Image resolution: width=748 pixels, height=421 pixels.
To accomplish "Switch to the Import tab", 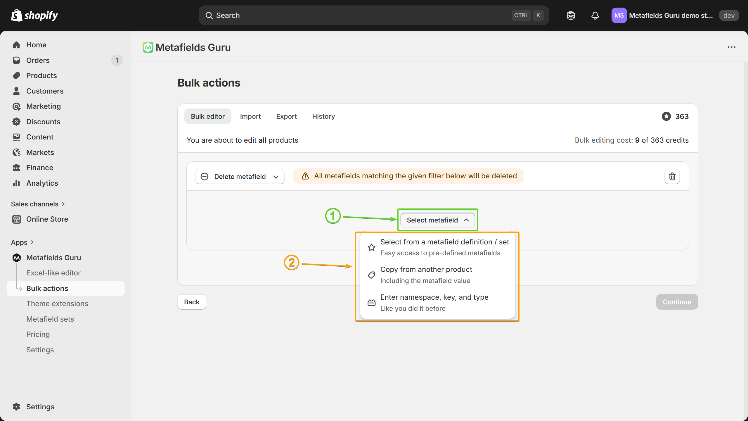I will point(250,116).
